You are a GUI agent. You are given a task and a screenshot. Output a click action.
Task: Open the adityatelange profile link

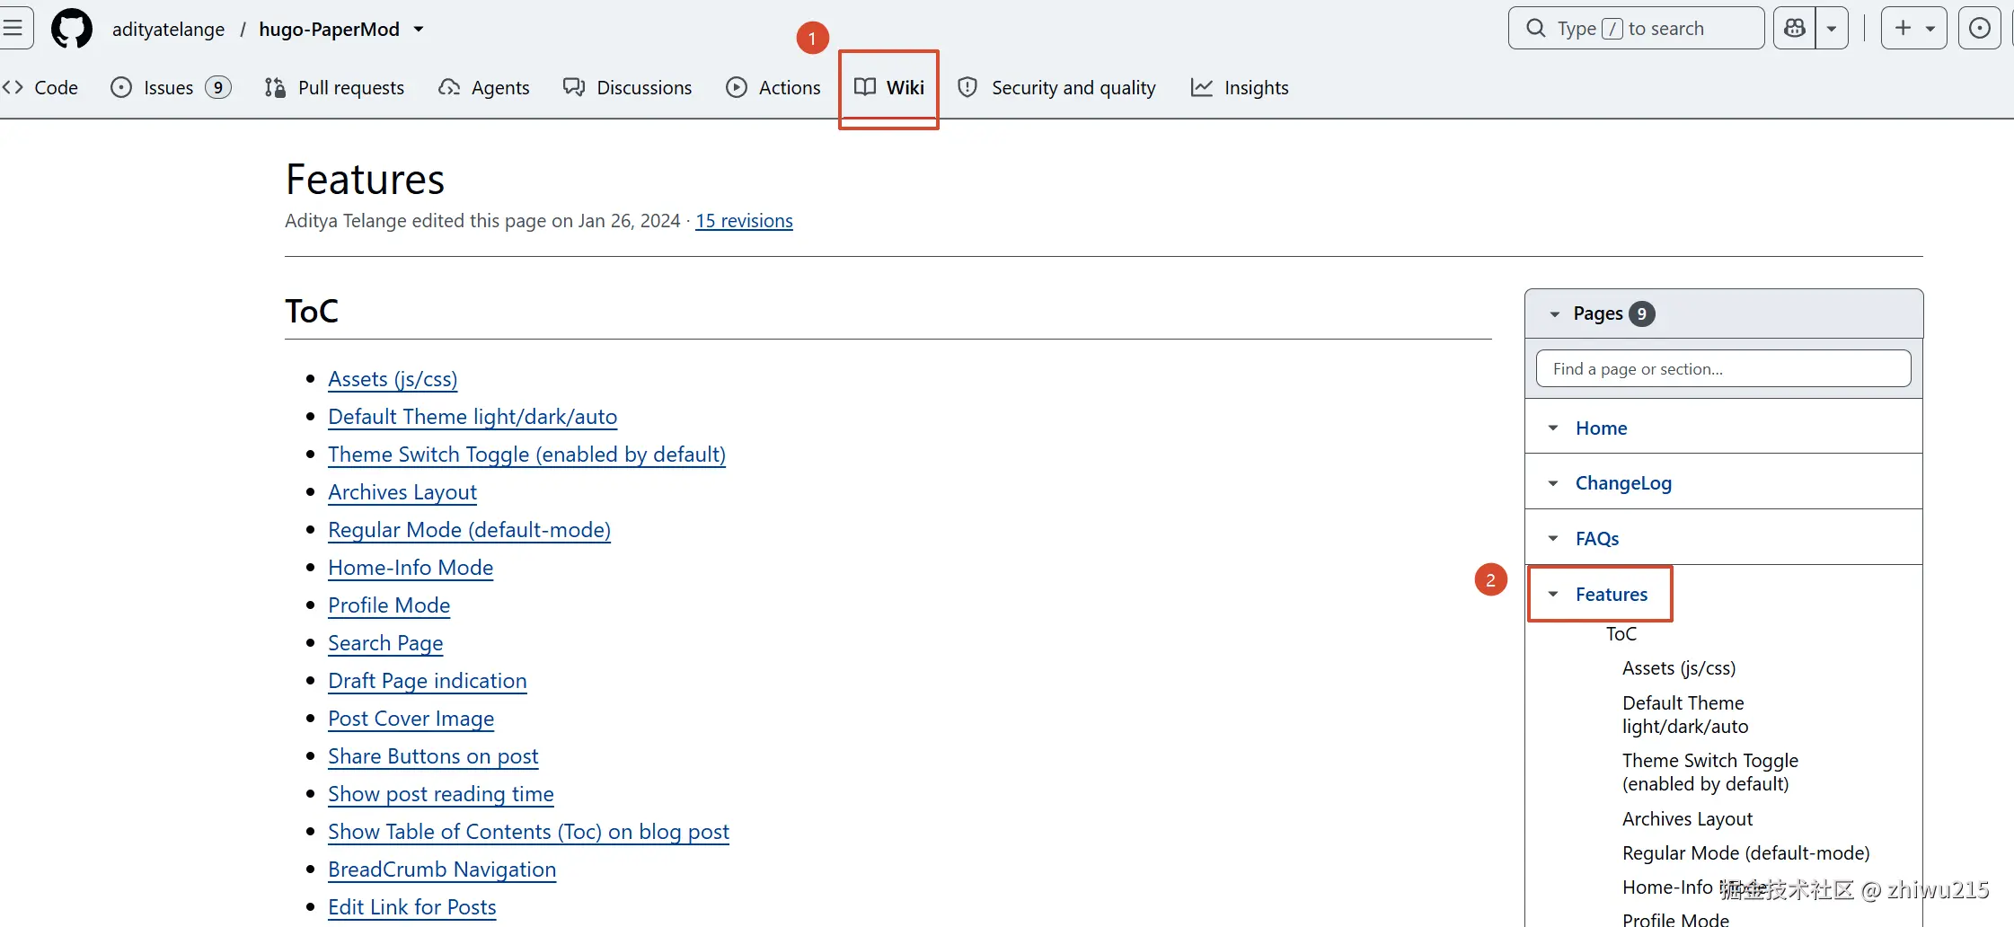(168, 30)
